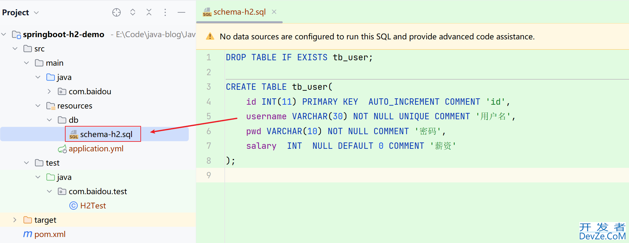The width and height of the screenshot is (629, 243).
Task: Click the Expand All icon in Project panel
Action: tap(133, 12)
